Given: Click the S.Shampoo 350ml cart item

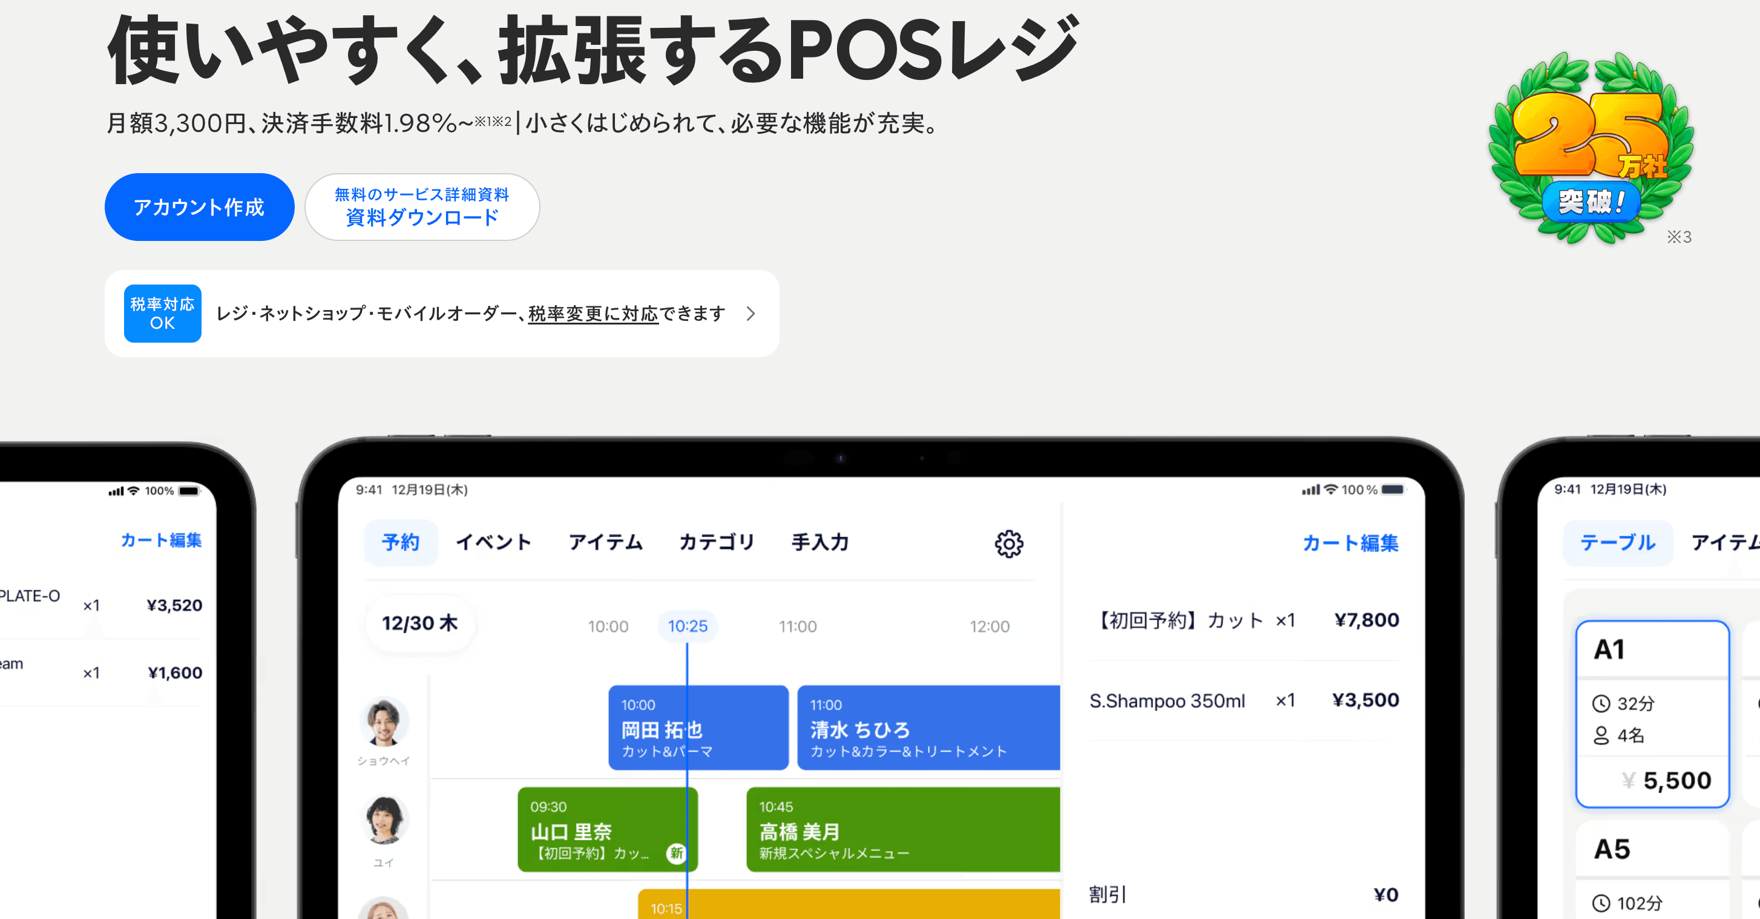Looking at the screenshot, I should [1244, 700].
